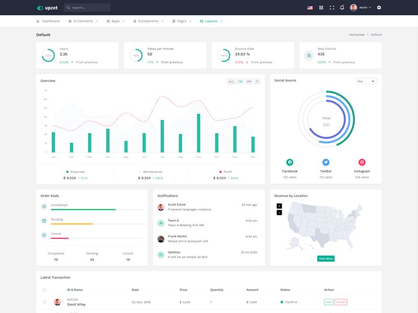Toggle fullscreen mode icon
This screenshot has height=313, width=418.
pyautogui.click(x=332, y=8)
